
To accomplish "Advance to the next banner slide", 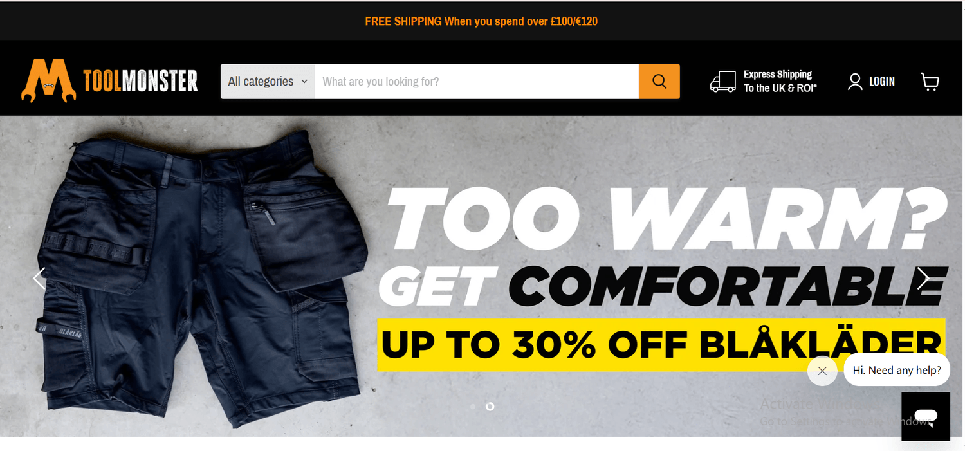I will [924, 278].
